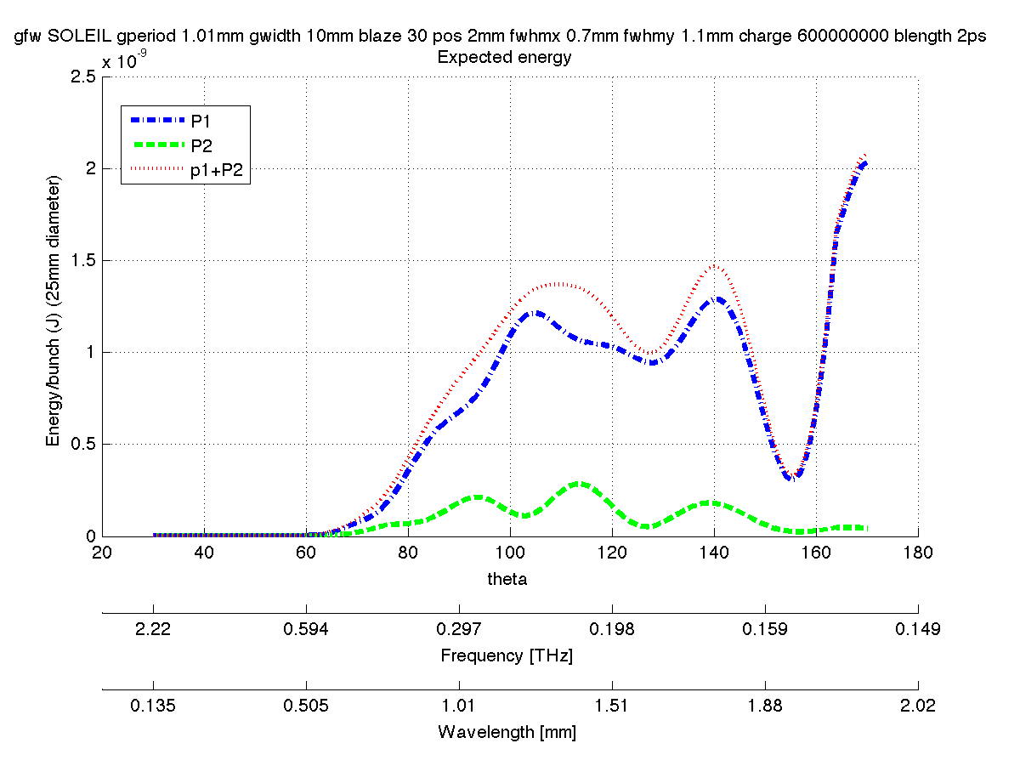The height and width of the screenshot is (766, 1020).
Task: Click the red p1+P2 curve peak near theta 140
Action: (x=715, y=266)
